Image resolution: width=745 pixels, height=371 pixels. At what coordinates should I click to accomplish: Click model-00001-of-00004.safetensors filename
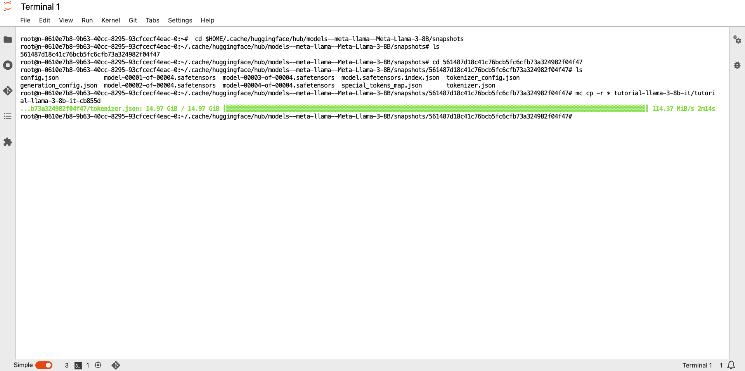pyautogui.click(x=160, y=77)
